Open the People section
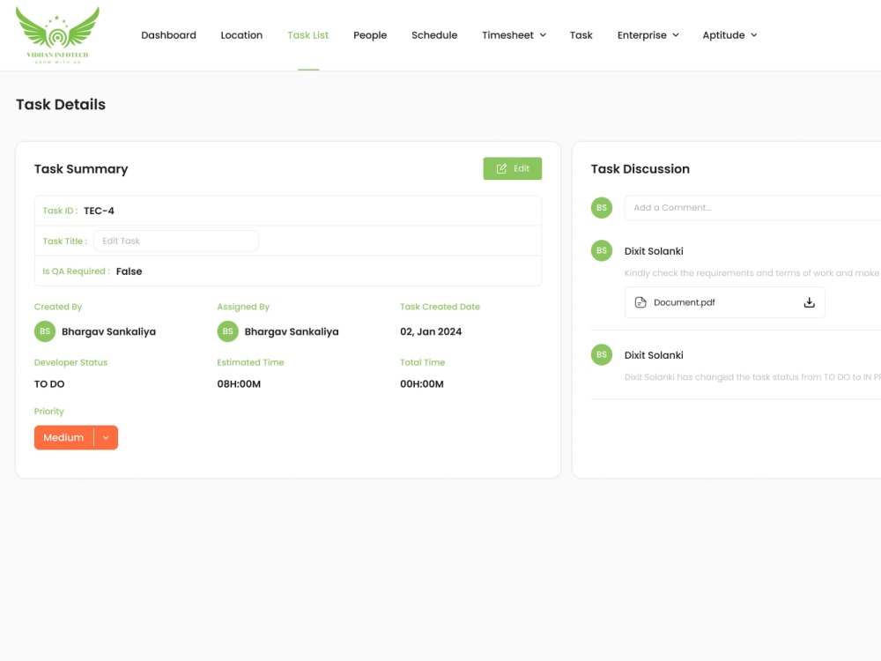The height and width of the screenshot is (661, 881). point(370,35)
